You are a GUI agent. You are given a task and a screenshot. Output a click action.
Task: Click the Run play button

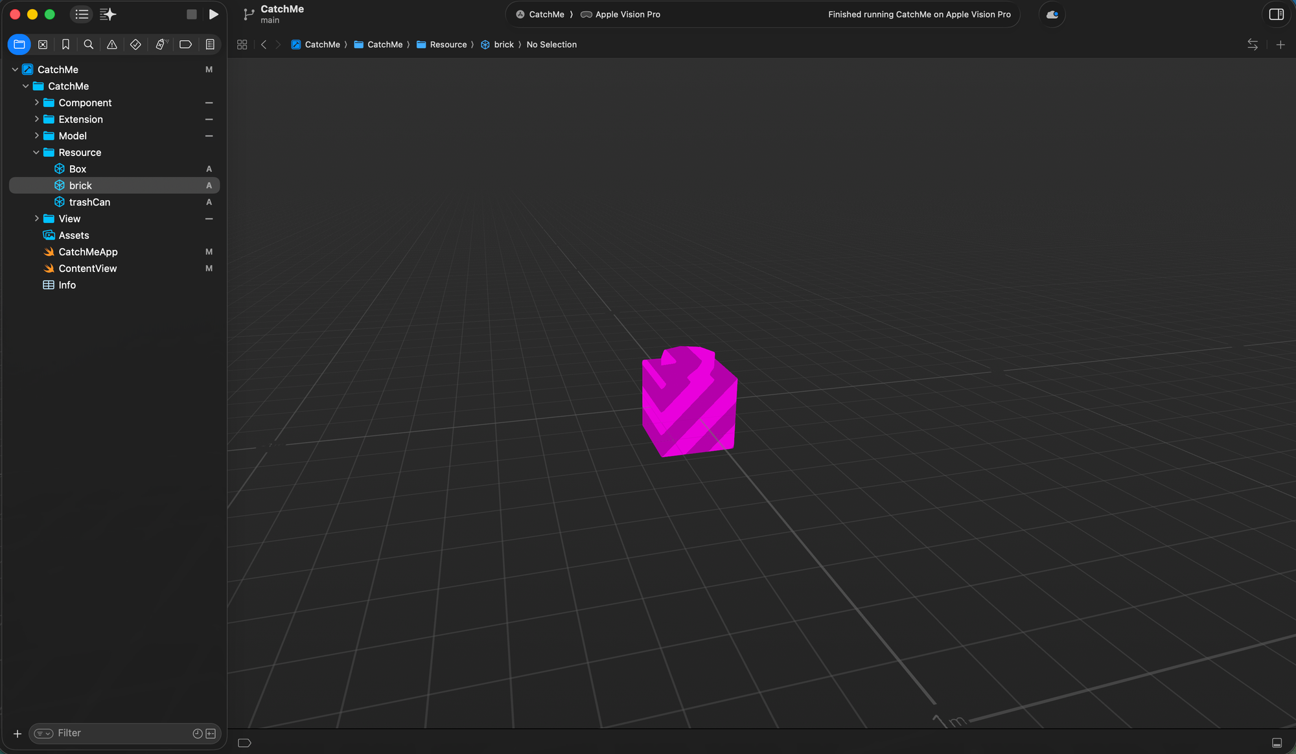point(214,14)
